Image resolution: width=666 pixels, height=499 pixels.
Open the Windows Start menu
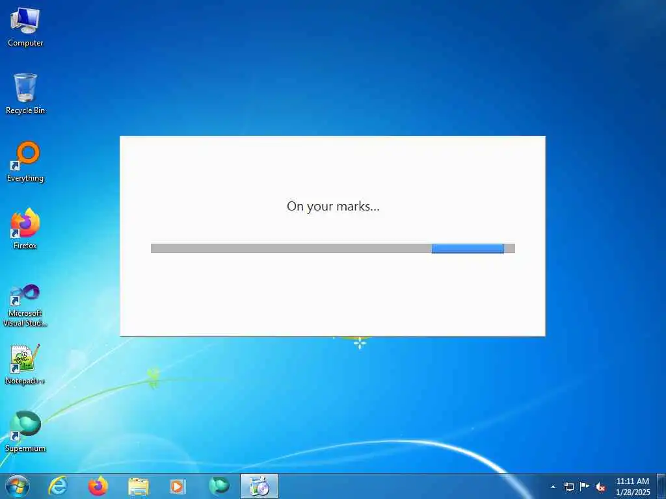(18, 486)
